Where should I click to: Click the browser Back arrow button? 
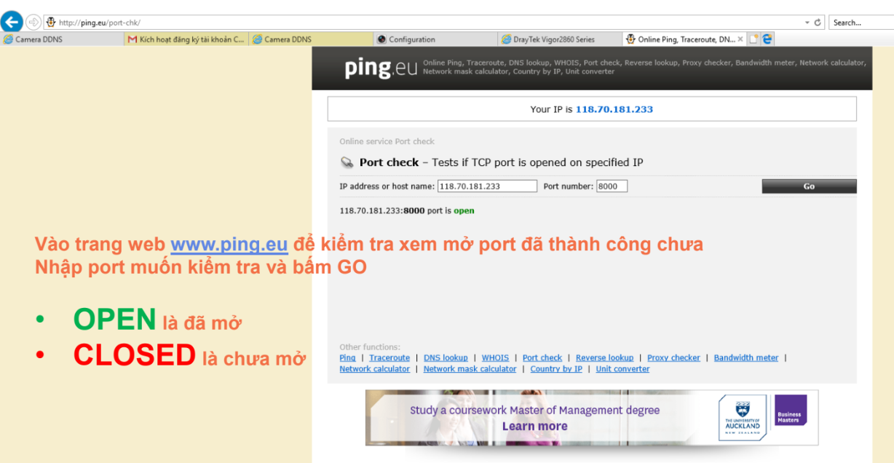point(12,22)
